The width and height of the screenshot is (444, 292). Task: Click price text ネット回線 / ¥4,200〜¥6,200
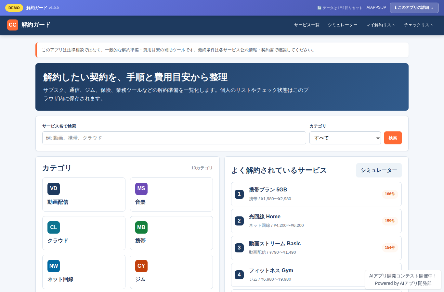click(x=276, y=225)
